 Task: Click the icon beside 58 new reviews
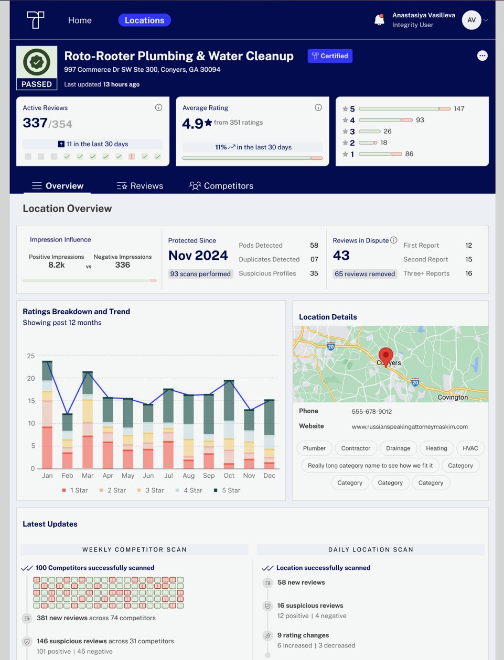click(267, 582)
